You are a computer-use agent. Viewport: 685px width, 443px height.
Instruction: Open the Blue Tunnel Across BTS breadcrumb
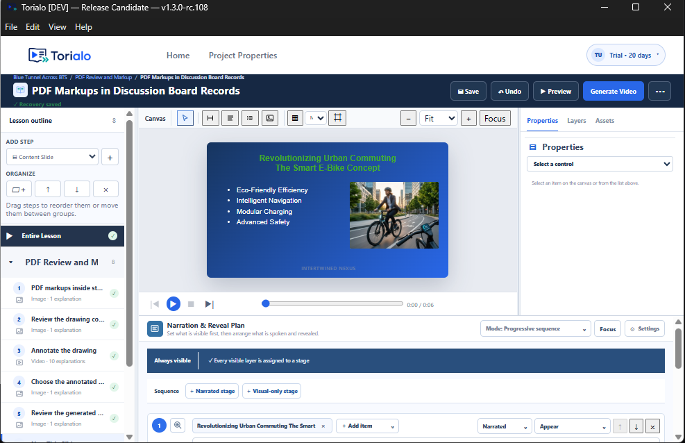[x=40, y=77]
